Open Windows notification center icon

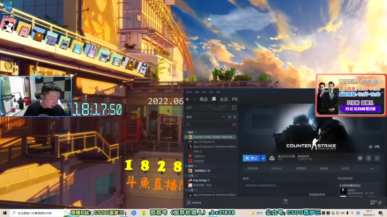pyautogui.click(x=381, y=213)
